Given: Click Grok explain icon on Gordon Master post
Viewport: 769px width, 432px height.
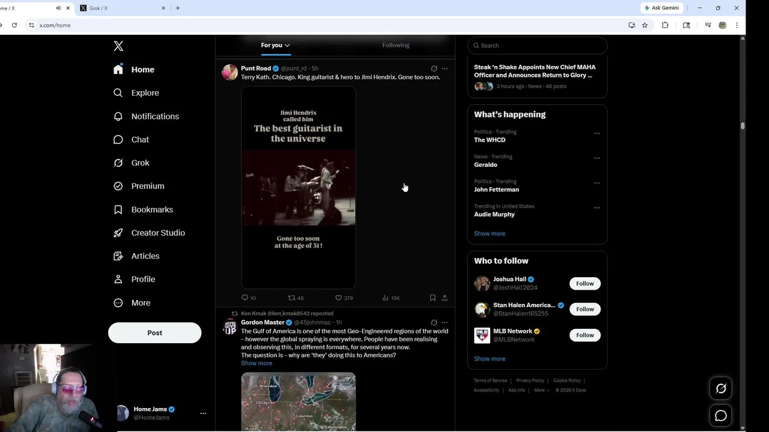Looking at the screenshot, I should (434, 322).
